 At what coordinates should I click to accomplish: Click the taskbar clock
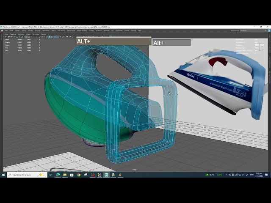(x=259, y=175)
